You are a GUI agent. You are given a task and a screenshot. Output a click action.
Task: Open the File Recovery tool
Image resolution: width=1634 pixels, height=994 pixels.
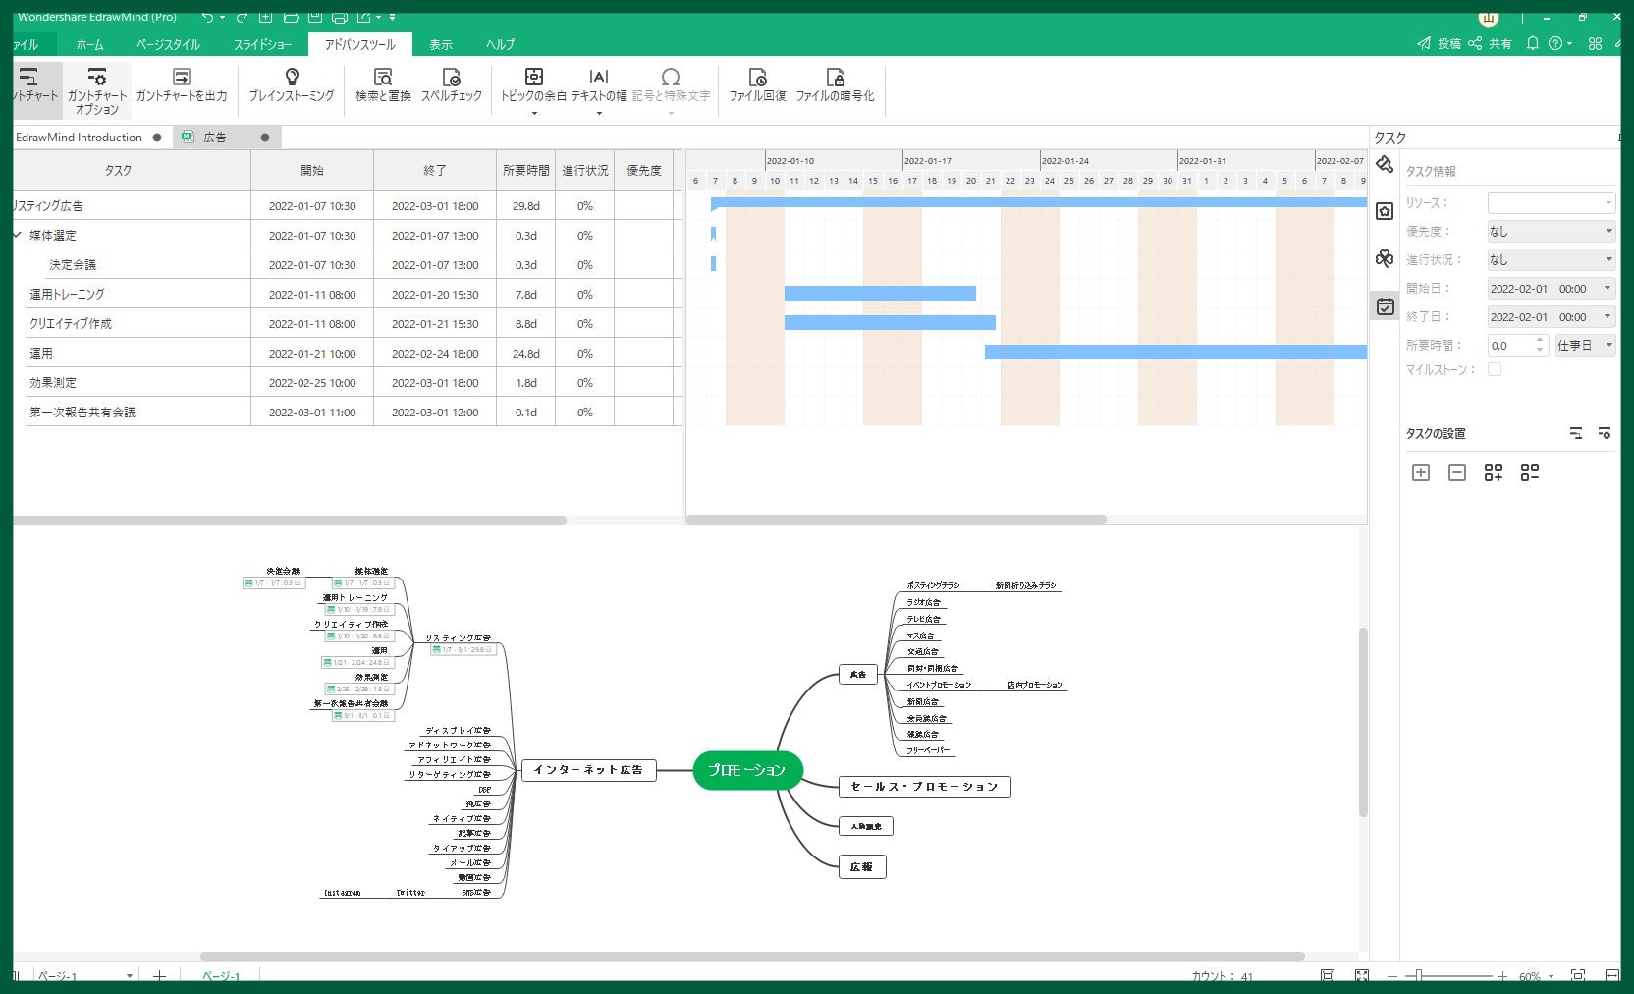(x=757, y=77)
